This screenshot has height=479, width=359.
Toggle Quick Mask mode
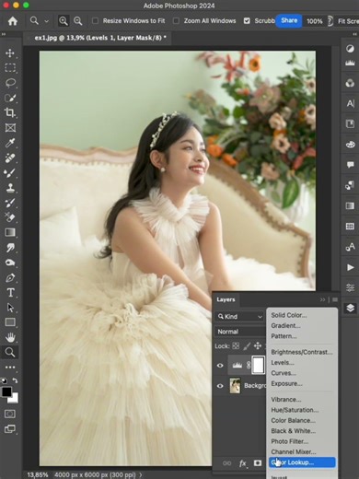pyautogui.click(x=10, y=414)
